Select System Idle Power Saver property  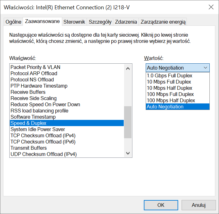click(38, 129)
